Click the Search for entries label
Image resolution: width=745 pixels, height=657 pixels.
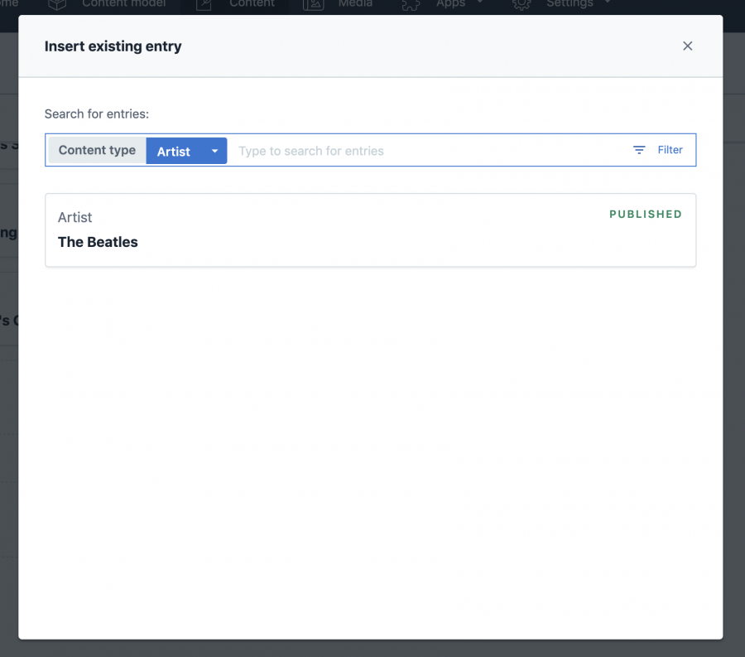[97, 114]
